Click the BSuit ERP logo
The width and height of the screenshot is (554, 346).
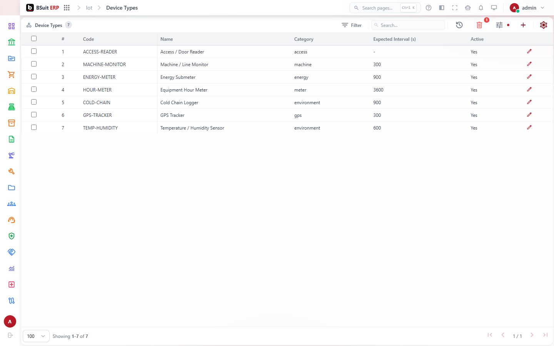(x=42, y=8)
